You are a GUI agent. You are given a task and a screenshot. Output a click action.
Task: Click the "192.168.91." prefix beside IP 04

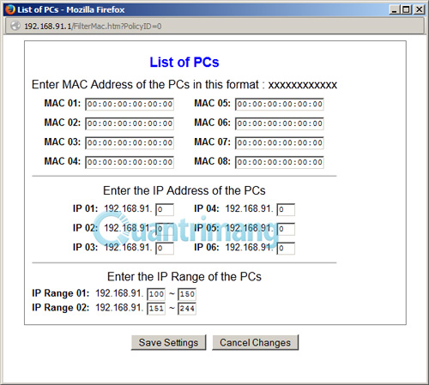[249, 208]
